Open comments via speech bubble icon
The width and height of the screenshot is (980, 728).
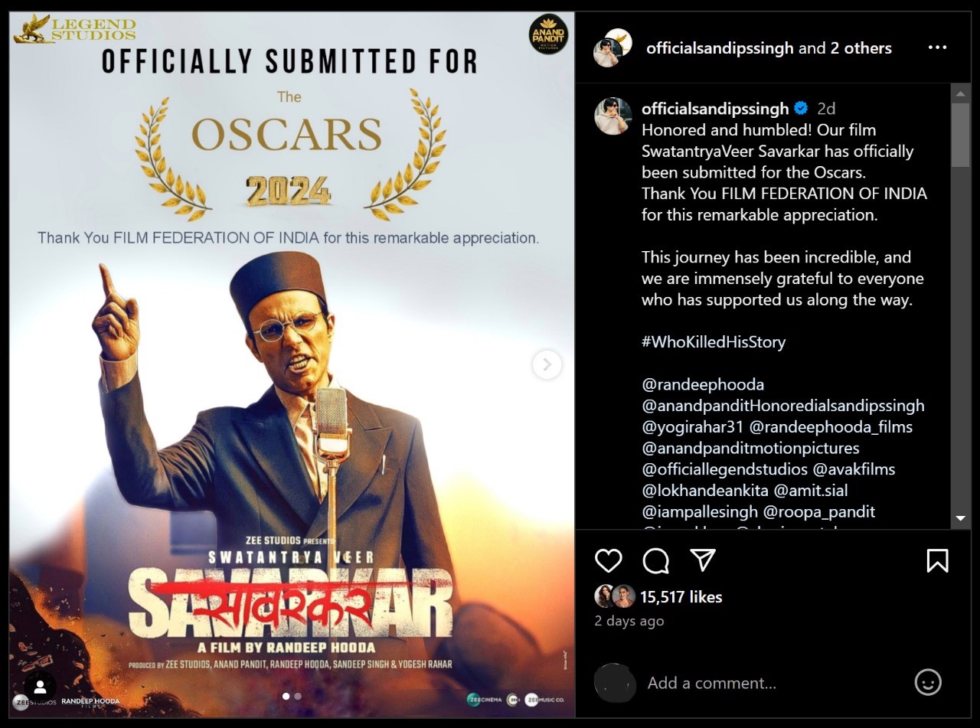656,561
